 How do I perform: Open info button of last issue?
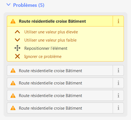(x=118, y=108)
